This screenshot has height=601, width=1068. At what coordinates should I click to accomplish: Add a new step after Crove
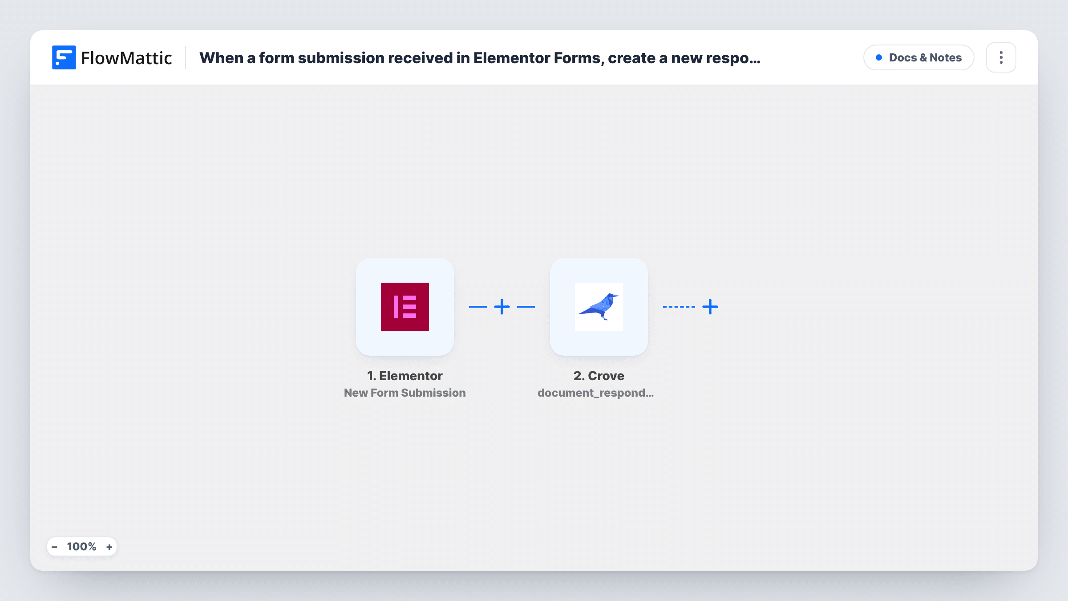710,307
